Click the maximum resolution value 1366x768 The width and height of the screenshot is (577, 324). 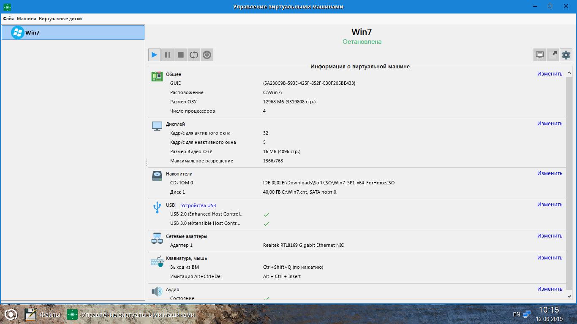pyautogui.click(x=273, y=161)
